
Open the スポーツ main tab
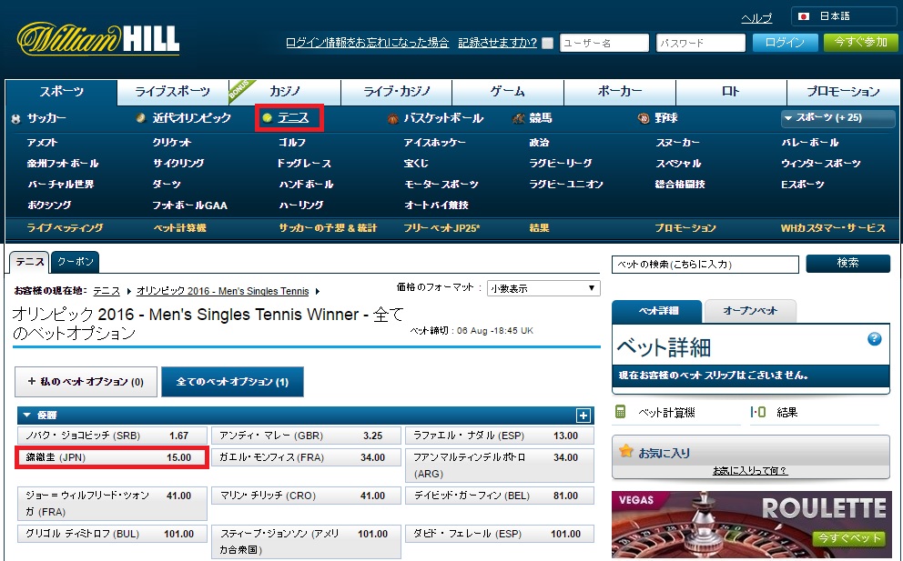tap(61, 92)
